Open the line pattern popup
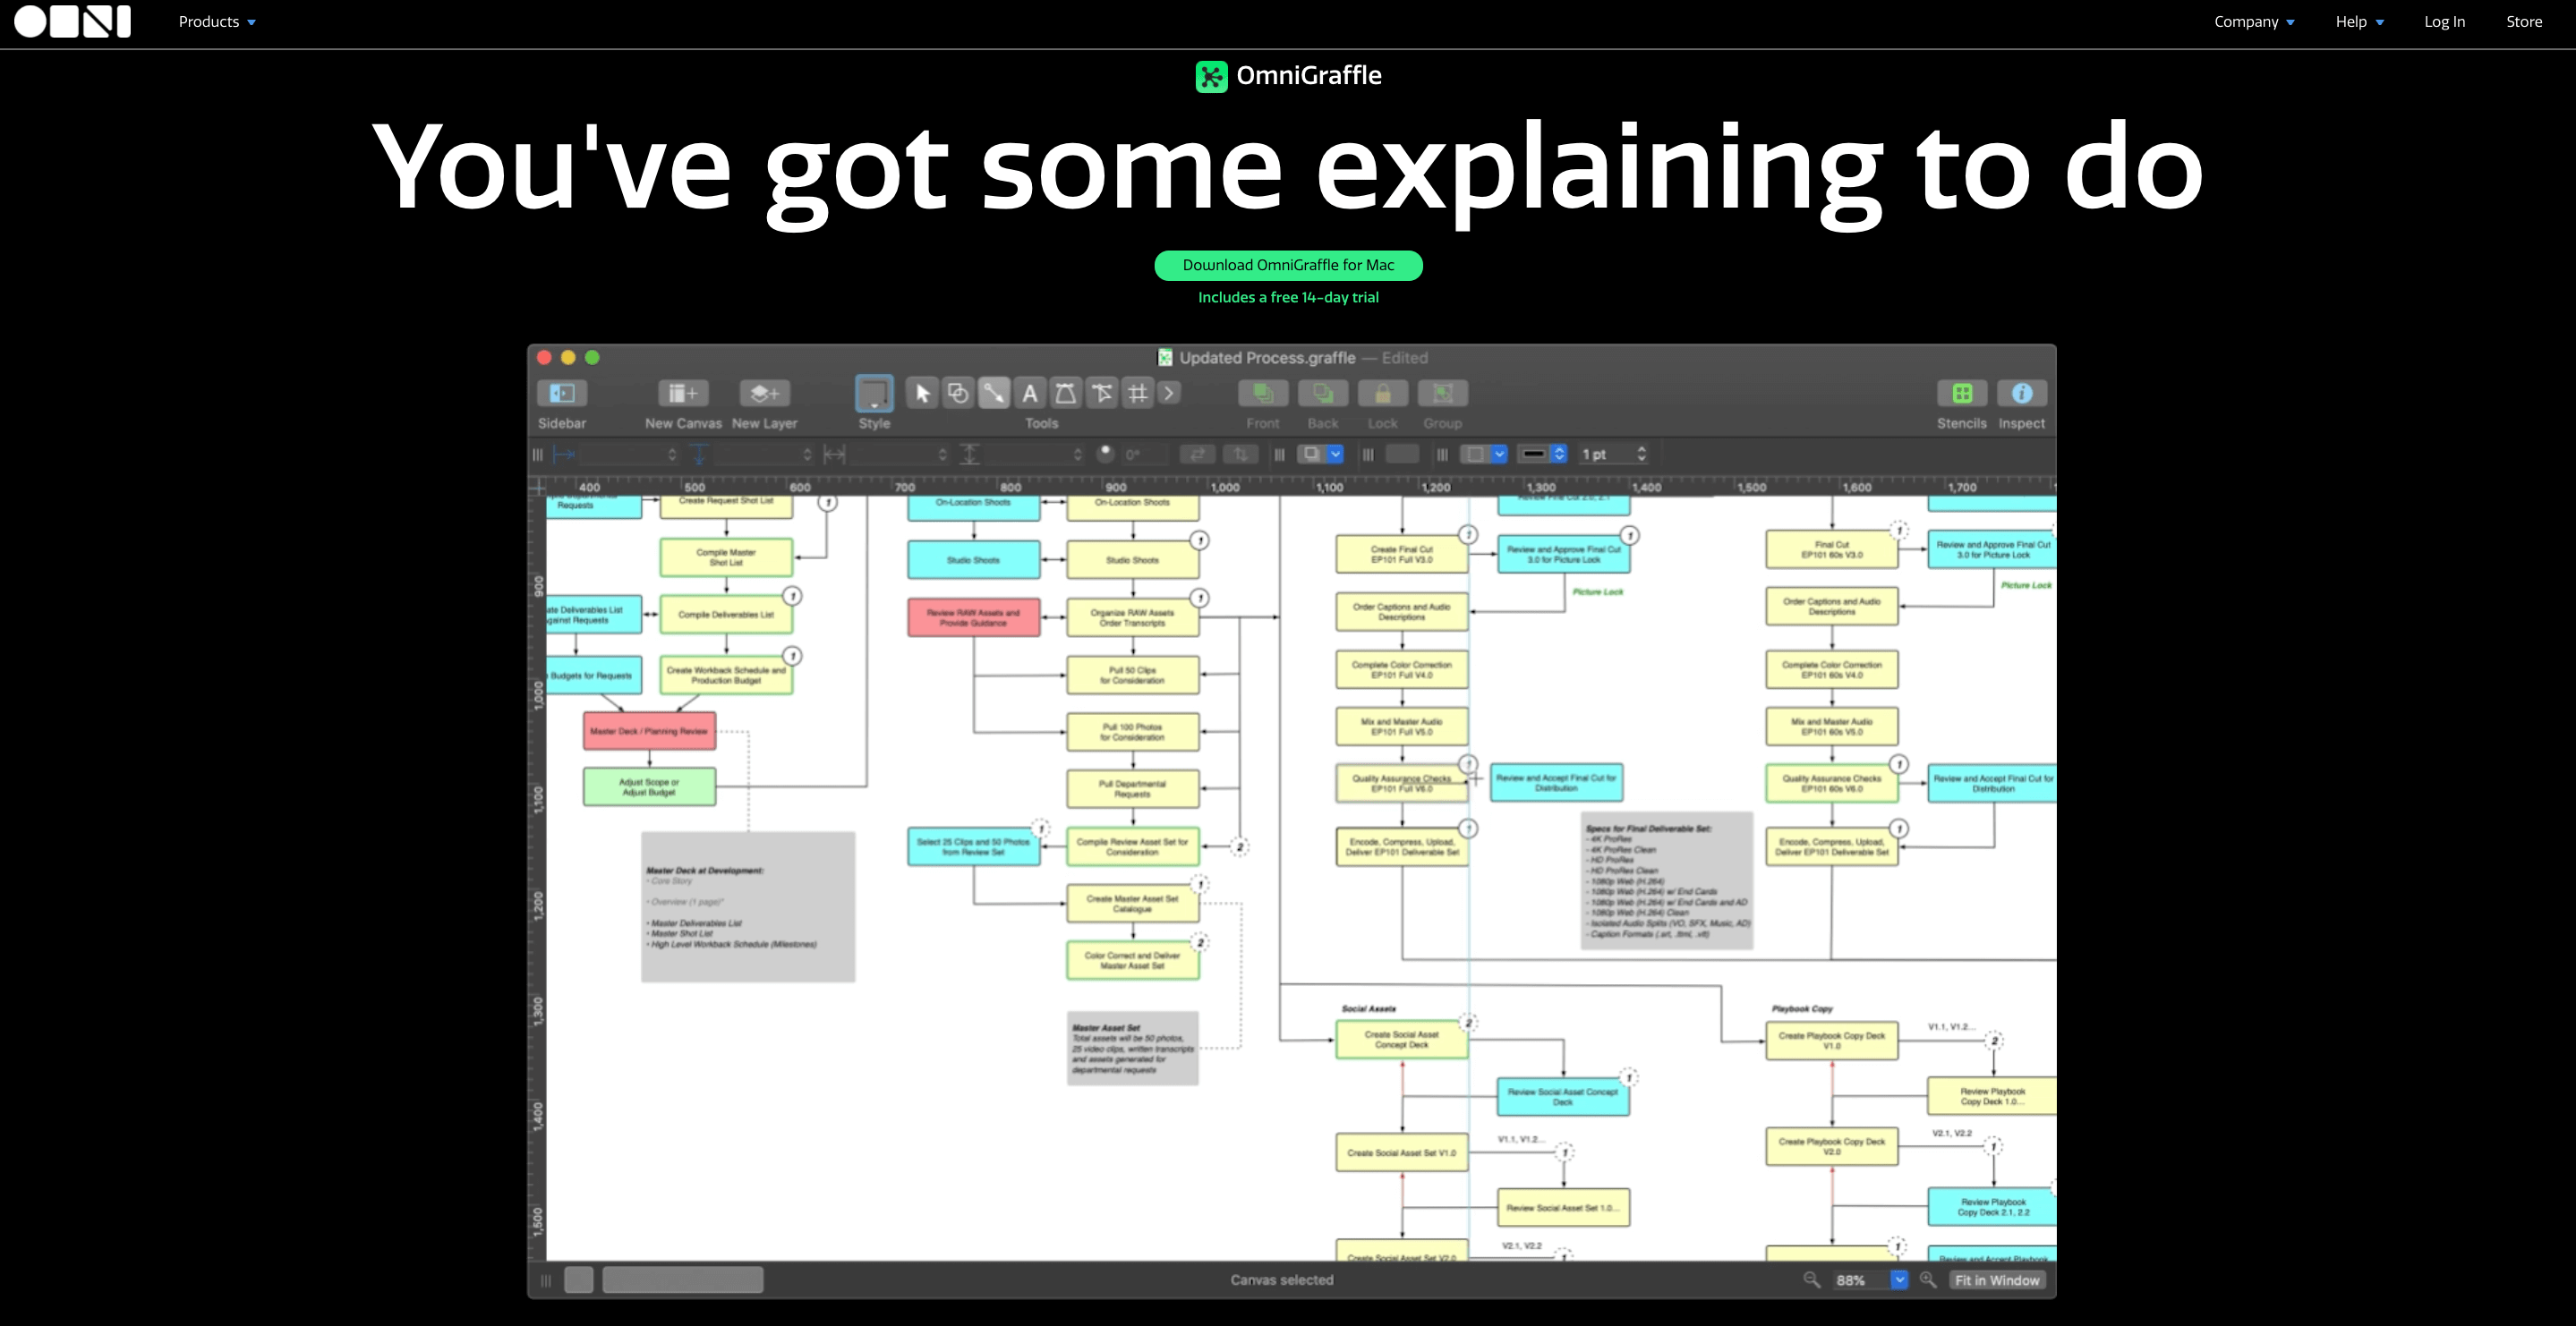Screen dimensions: 2576x1326 click(1541, 454)
